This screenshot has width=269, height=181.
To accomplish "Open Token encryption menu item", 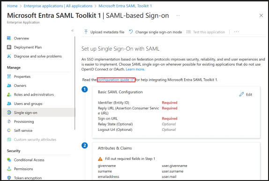I will (28, 178).
